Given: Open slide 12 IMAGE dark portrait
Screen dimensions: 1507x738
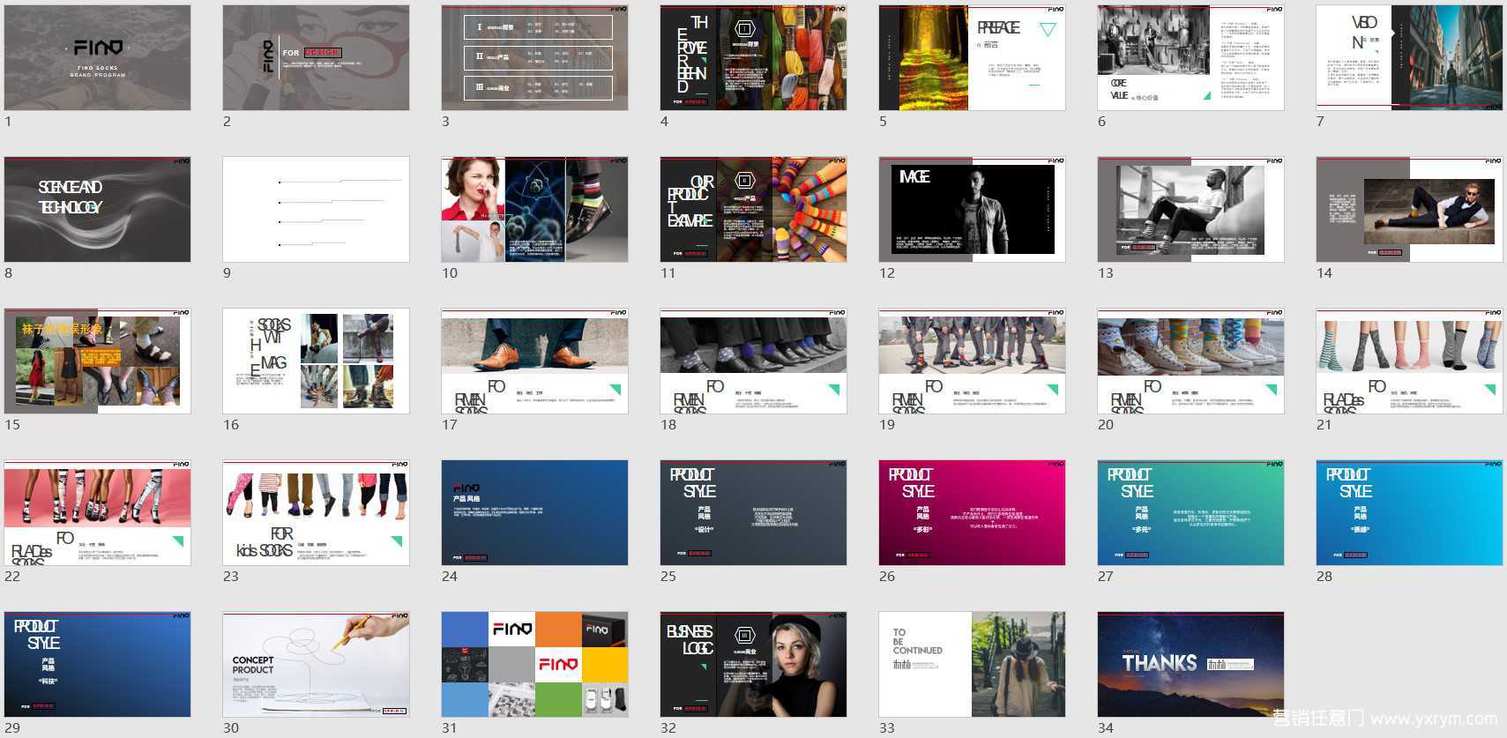Looking at the screenshot, I should coord(972,209).
